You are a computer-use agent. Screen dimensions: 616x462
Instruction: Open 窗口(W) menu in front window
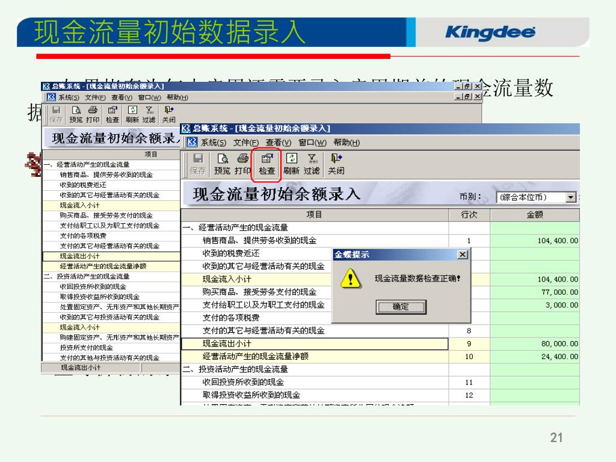312,143
